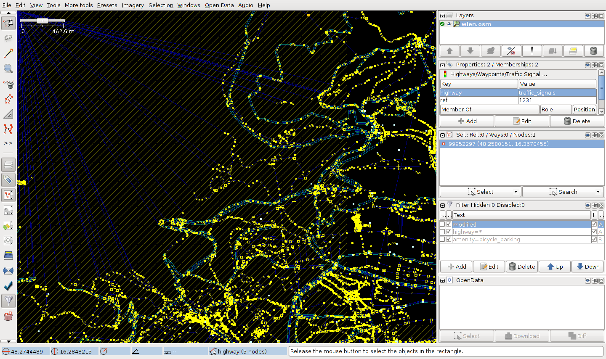This screenshot has width=606, height=359.
Task: Open the Windows menu
Action: pyautogui.click(x=189, y=5)
